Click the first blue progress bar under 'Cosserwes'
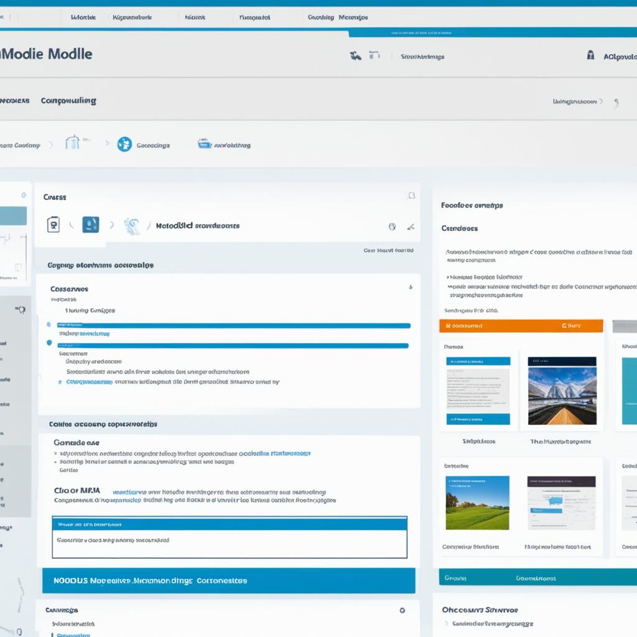The width and height of the screenshot is (637, 637). click(234, 325)
